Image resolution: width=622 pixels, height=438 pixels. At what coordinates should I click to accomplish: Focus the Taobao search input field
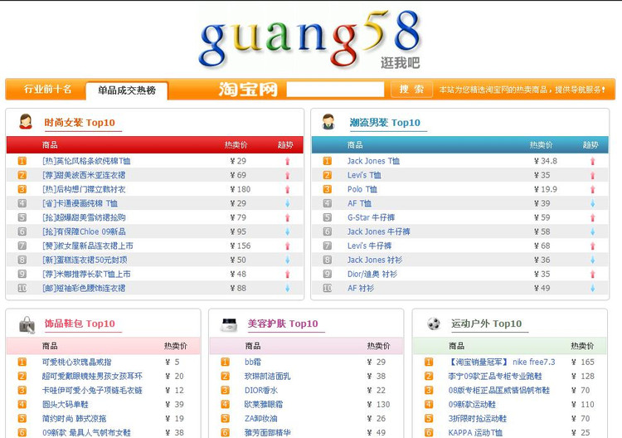(335, 90)
